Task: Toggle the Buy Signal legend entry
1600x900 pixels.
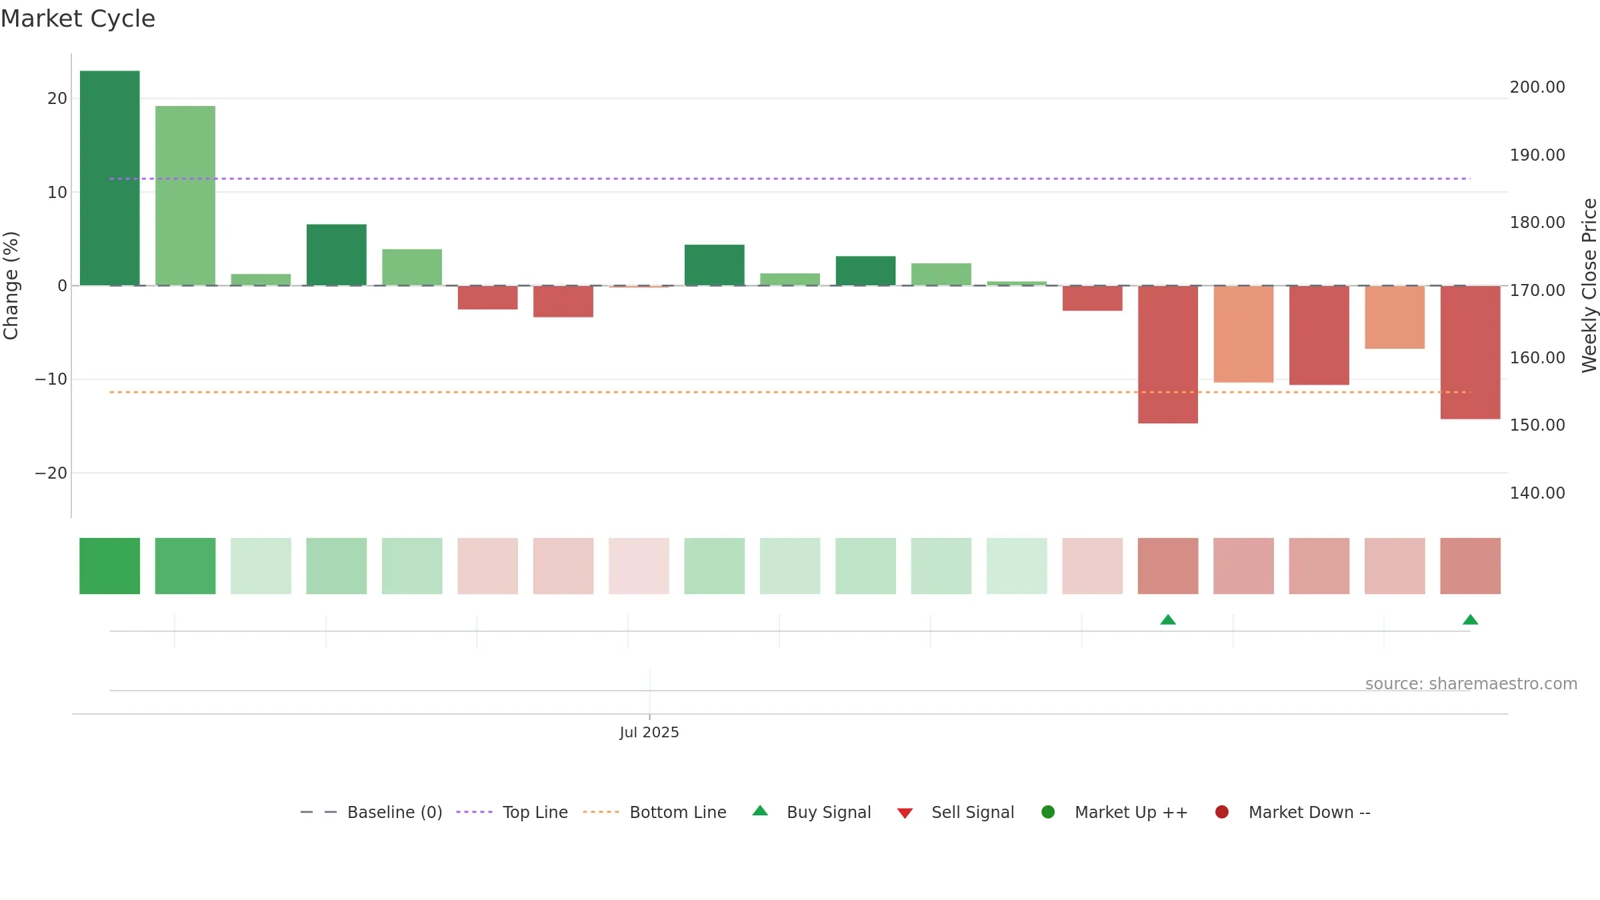Action: [811, 812]
